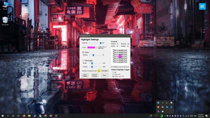Select the Off hotkey option

coord(113,72)
